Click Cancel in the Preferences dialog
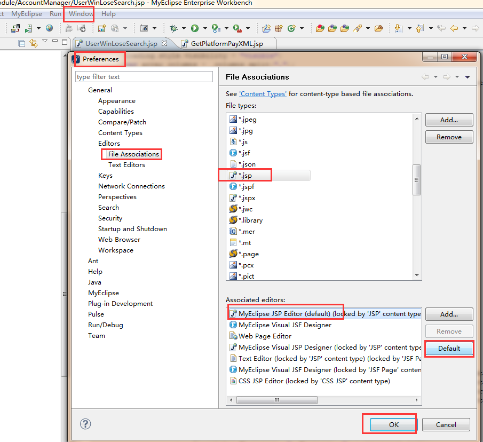483x442 pixels. point(446,424)
